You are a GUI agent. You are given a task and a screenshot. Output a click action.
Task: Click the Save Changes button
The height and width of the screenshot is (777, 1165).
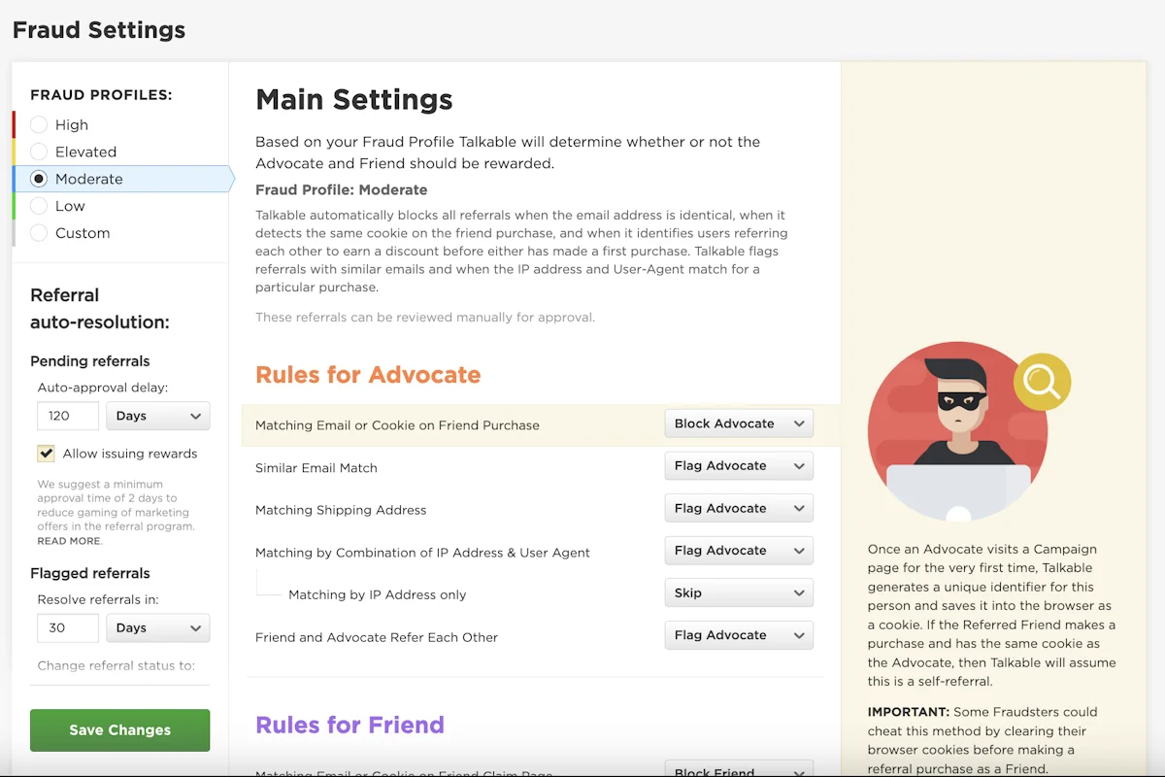(x=120, y=730)
